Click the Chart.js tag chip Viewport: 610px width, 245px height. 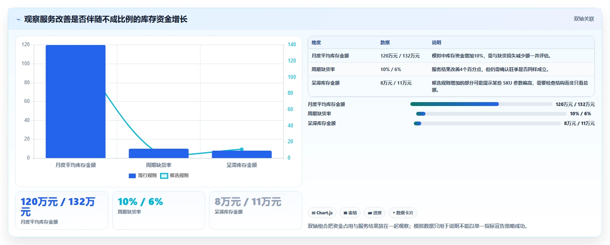[x=322, y=213]
